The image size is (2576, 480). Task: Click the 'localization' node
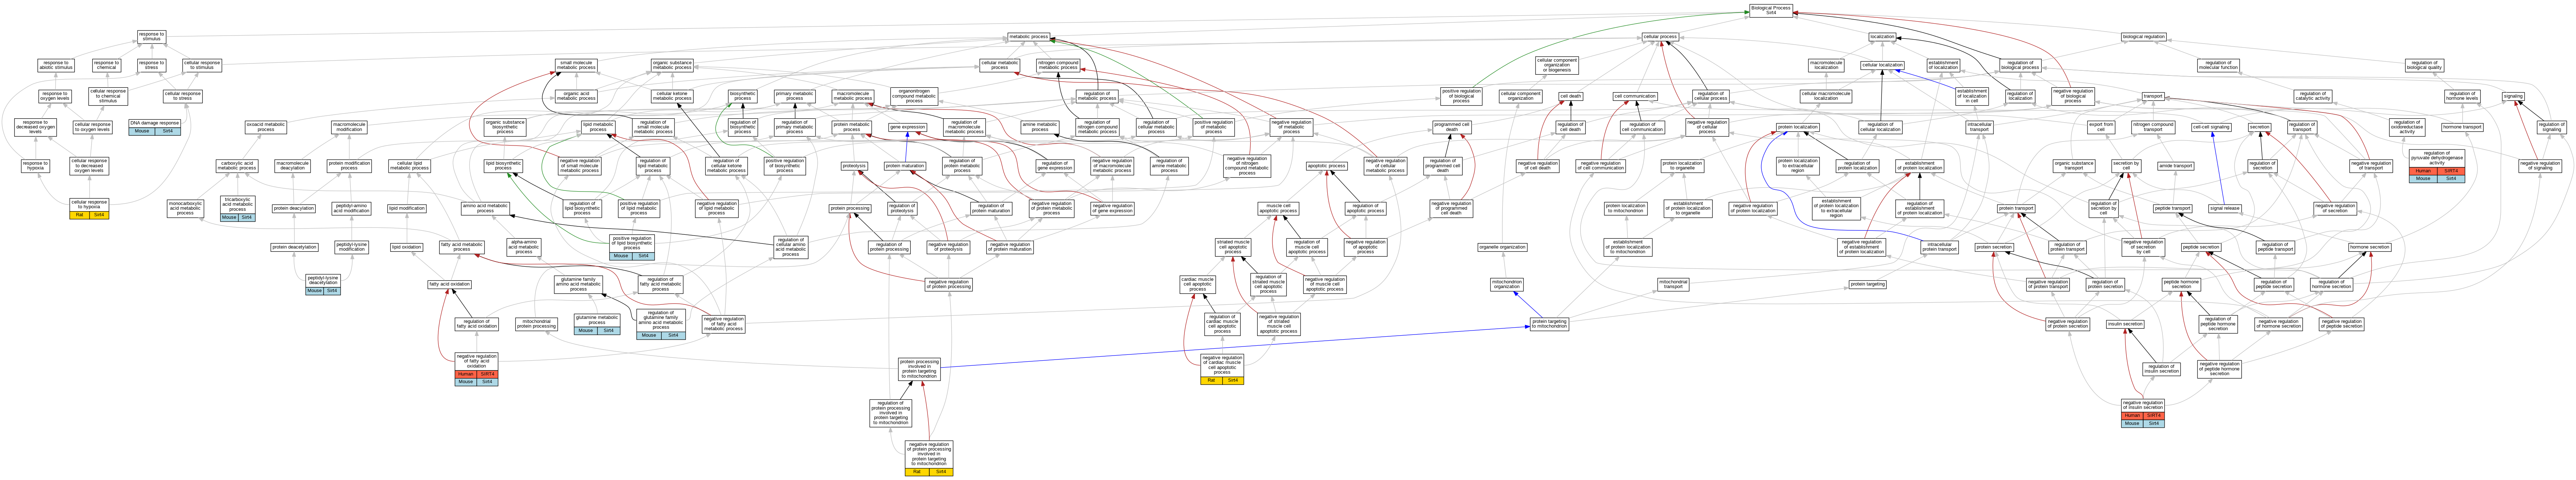[1882, 37]
